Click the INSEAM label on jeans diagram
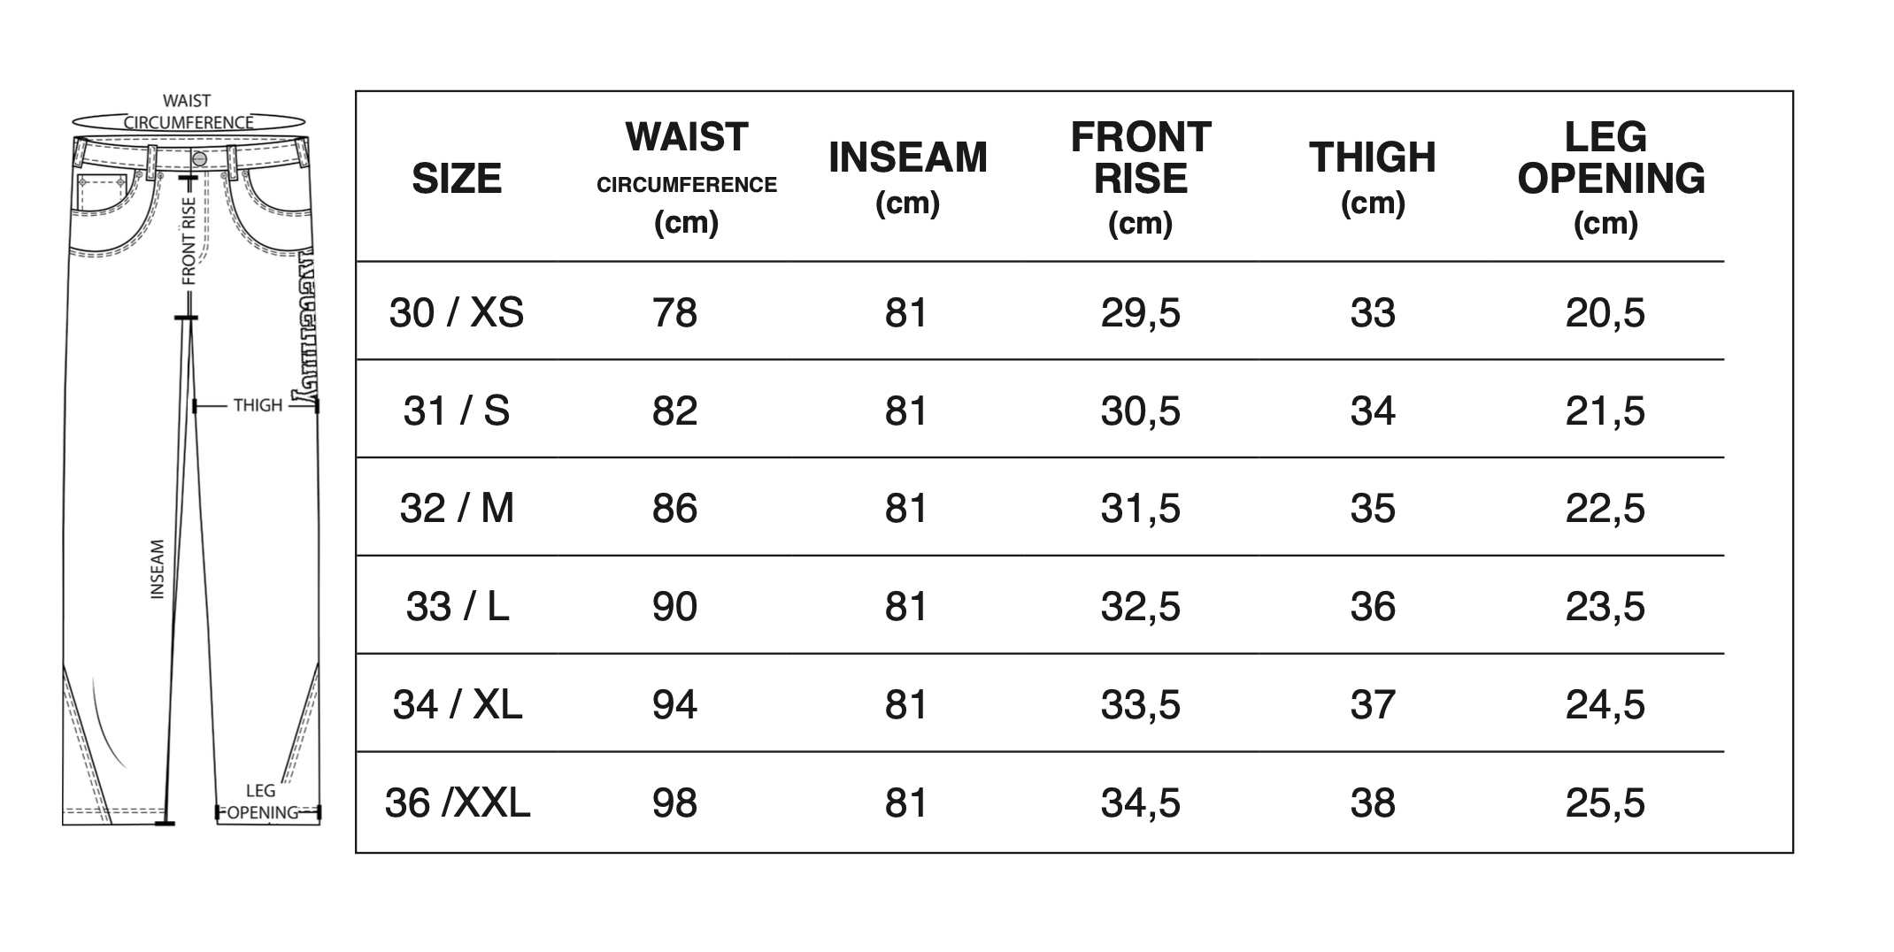Image resolution: width=1894 pixels, height=952 pixels. pyautogui.click(x=158, y=569)
